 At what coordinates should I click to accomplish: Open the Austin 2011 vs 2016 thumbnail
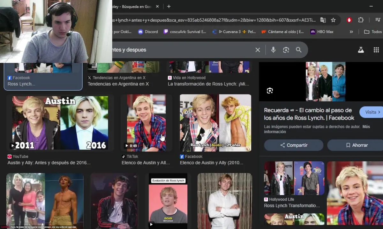pos(60,123)
